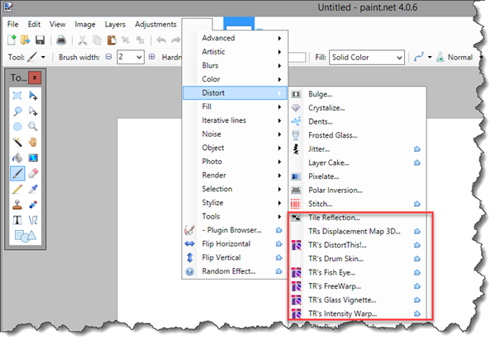The width and height of the screenshot is (500, 348).
Task: Click the Deselect toolbar icon
Action: [x=140, y=40]
